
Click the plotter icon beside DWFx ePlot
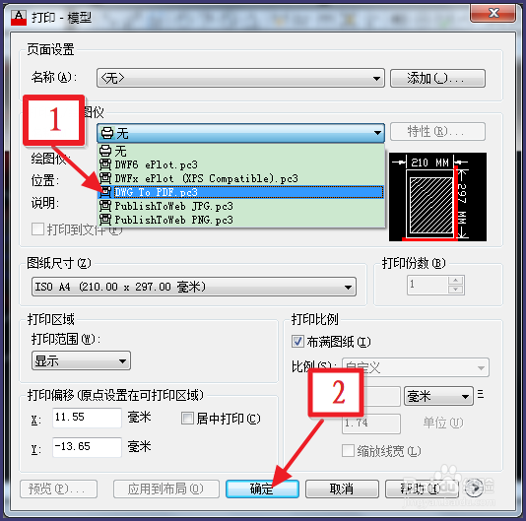coord(105,178)
